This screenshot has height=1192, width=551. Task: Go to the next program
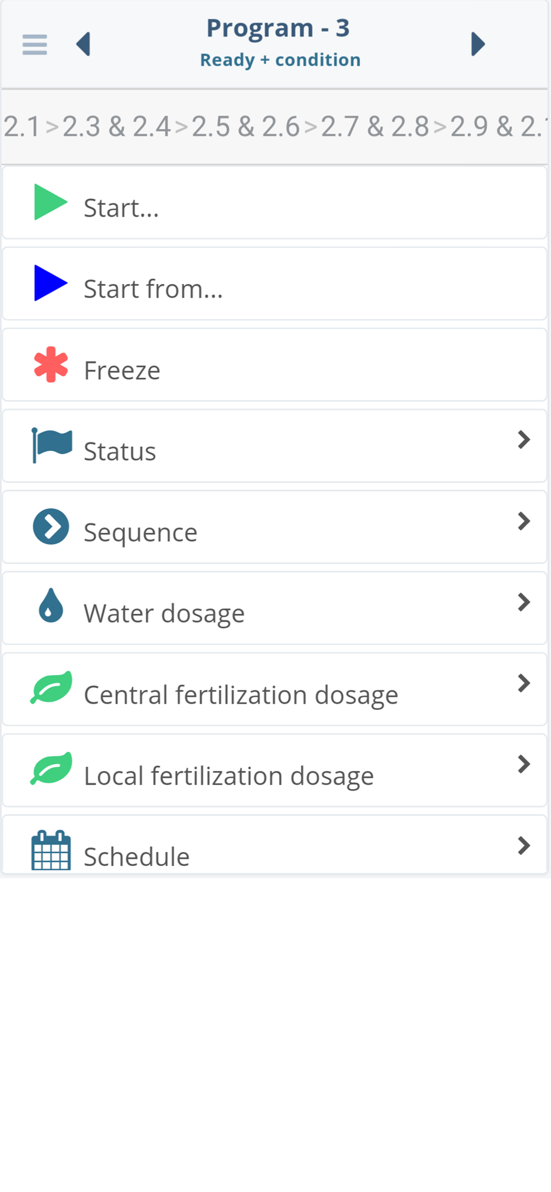point(477,44)
